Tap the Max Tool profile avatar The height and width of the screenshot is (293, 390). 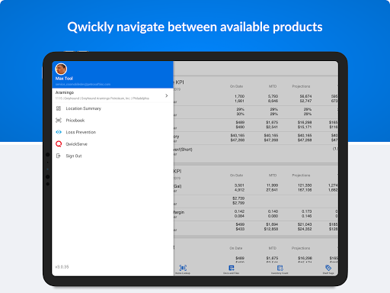(x=61, y=69)
